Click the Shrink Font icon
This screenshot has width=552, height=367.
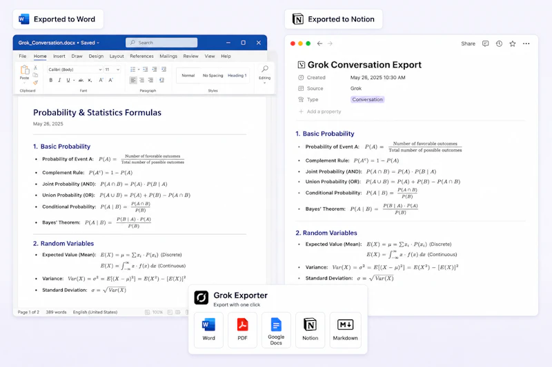pyautogui.click(x=110, y=80)
